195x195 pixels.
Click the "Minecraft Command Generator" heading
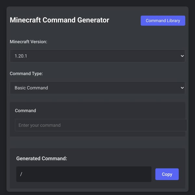(59, 20)
